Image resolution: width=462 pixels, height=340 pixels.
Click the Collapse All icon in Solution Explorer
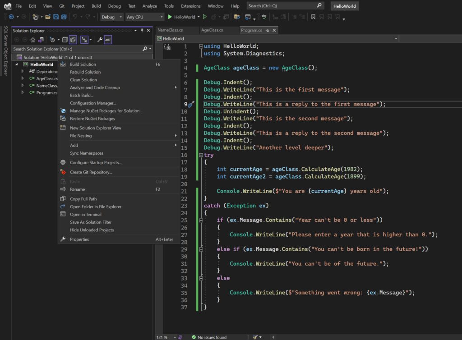click(x=65, y=40)
